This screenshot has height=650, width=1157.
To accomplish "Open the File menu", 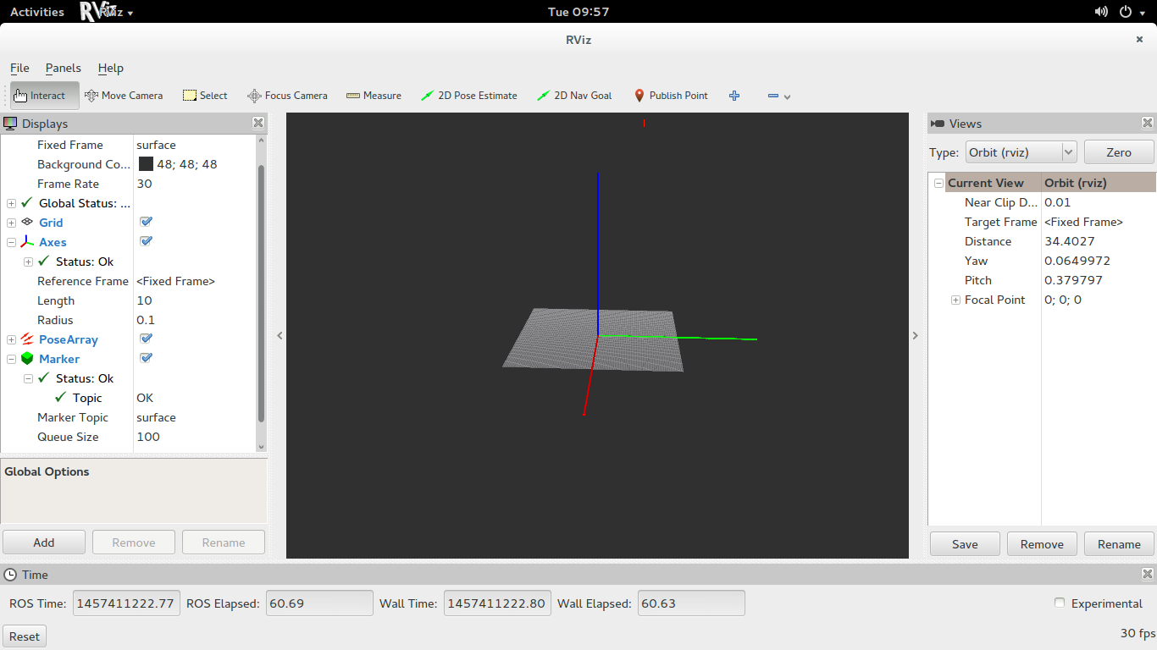I will click(19, 68).
